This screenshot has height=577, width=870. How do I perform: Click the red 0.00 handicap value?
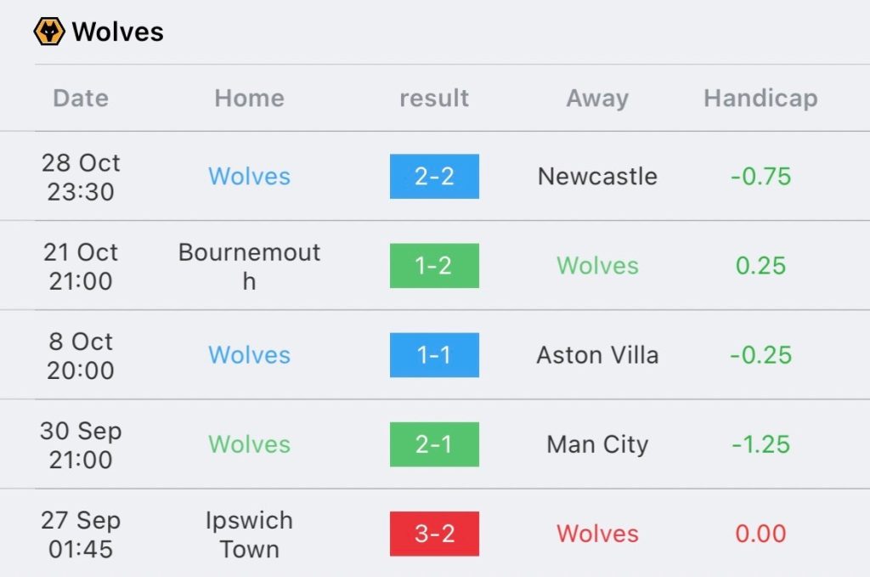760,534
